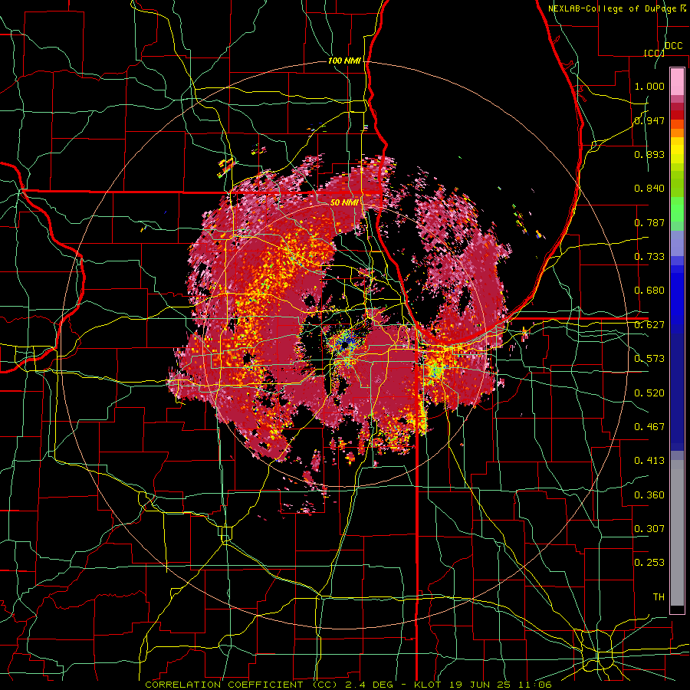Image resolution: width=690 pixels, height=690 pixels.
Task: Pick the light pink band of color scale
Action: 677,81
